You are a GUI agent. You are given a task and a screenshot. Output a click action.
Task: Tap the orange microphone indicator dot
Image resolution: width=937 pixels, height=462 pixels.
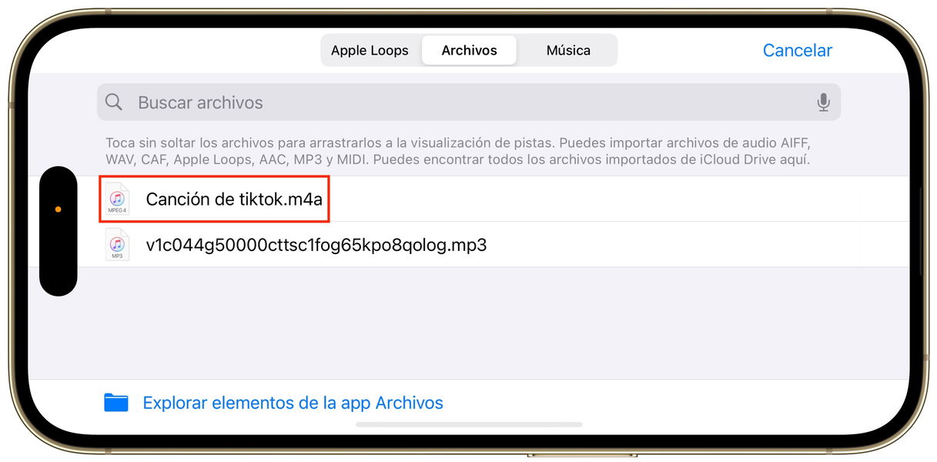[59, 209]
